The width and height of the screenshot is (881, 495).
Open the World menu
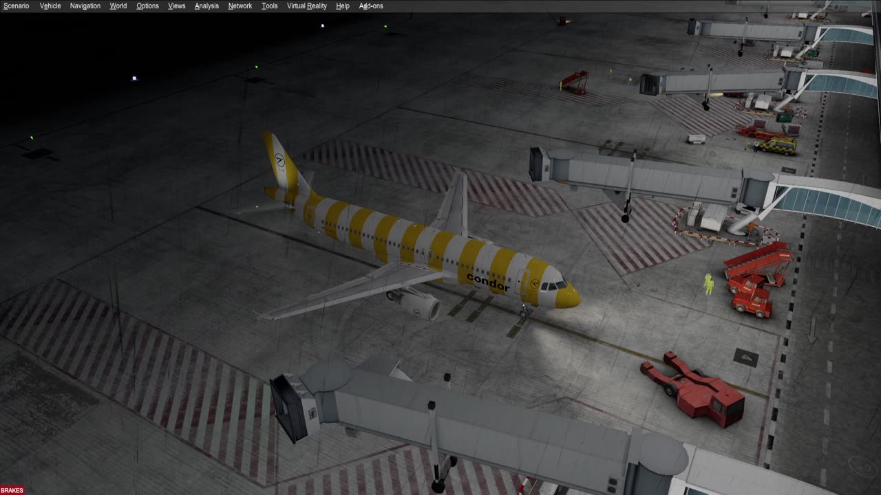(x=118, y=5)
